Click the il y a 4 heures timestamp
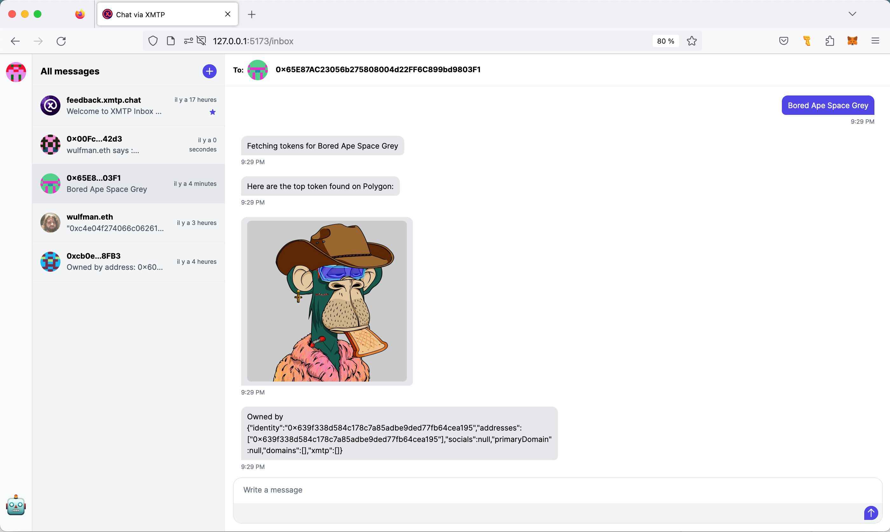 pyautogui.click(x=197, y=262)
